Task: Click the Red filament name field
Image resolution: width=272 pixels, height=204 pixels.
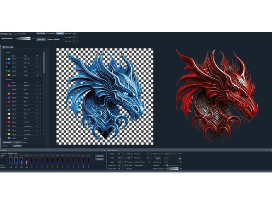Action: (29, 102)
